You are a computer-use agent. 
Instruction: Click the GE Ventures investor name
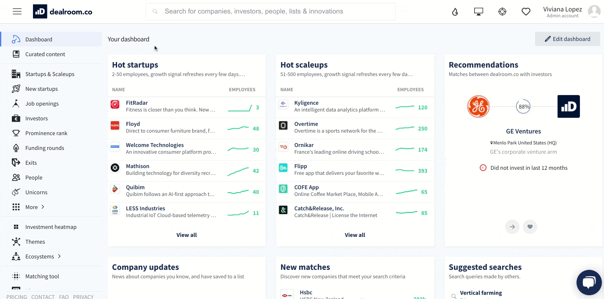pos(523,131)
